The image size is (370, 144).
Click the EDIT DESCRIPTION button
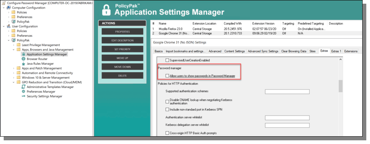[122, 41]
